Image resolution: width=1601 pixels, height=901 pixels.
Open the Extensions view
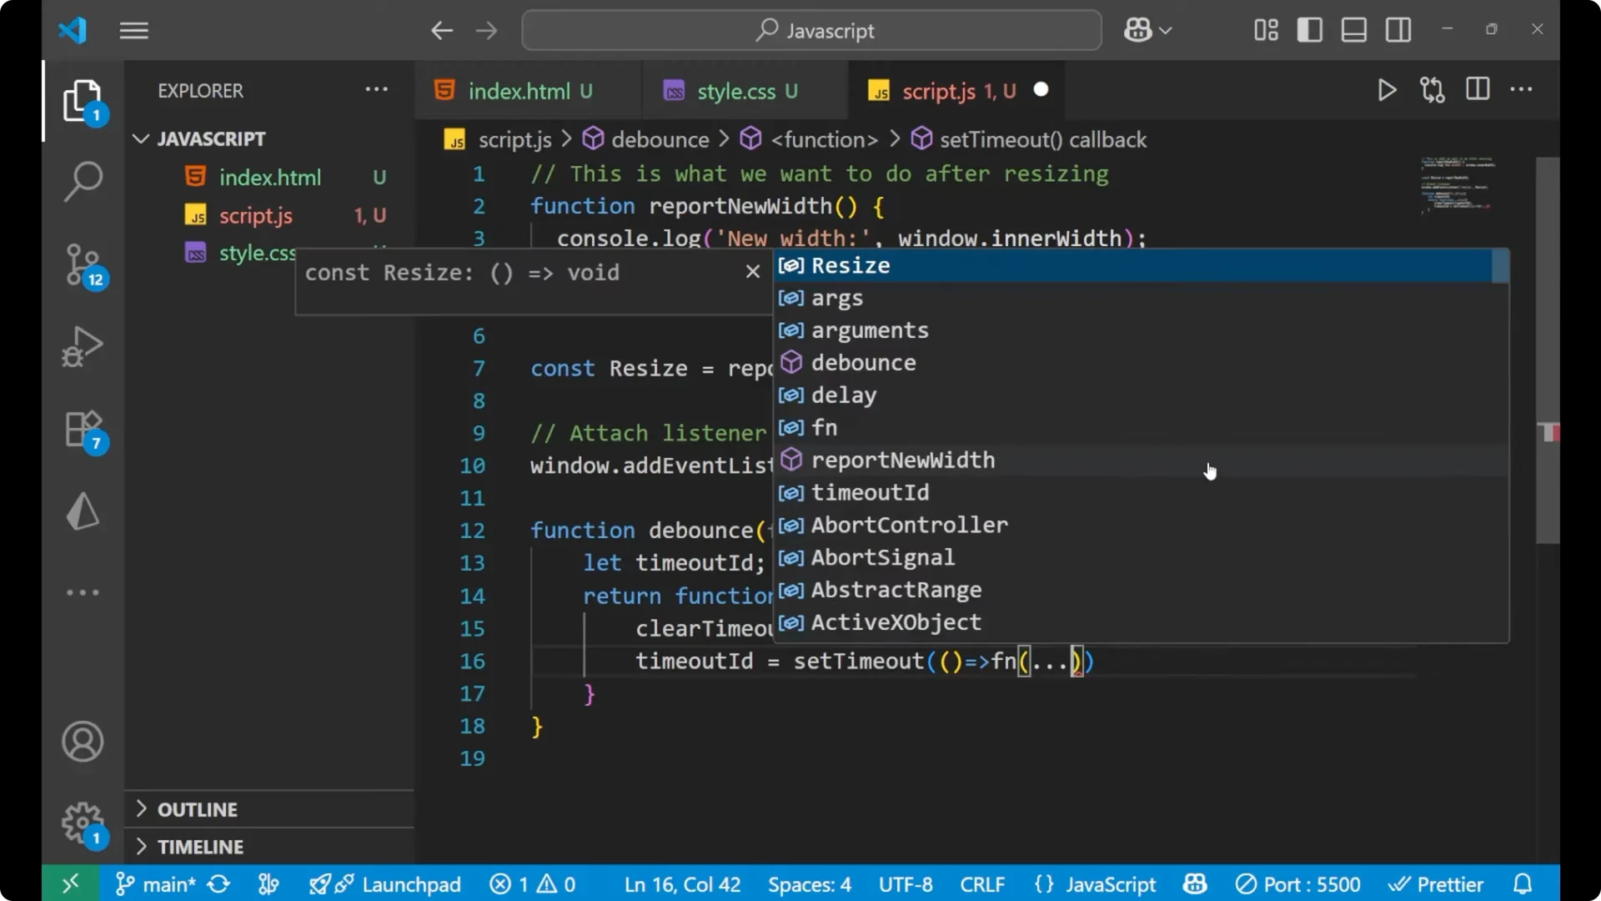point(83,428)
